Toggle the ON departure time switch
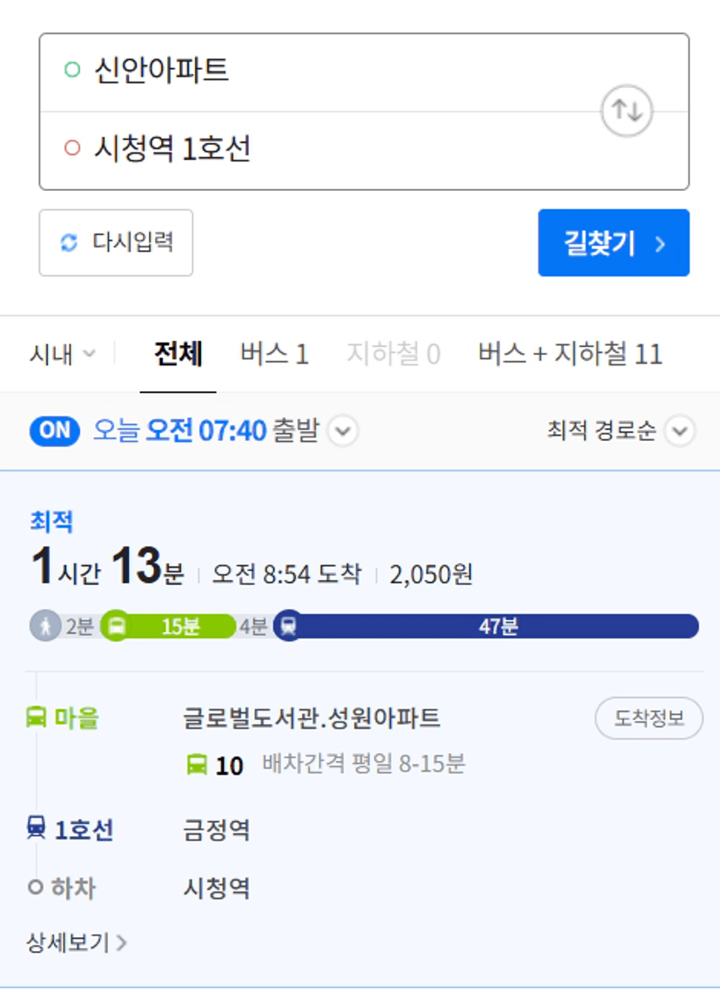This screenshot has height=1005, width=720. [54, 431]
